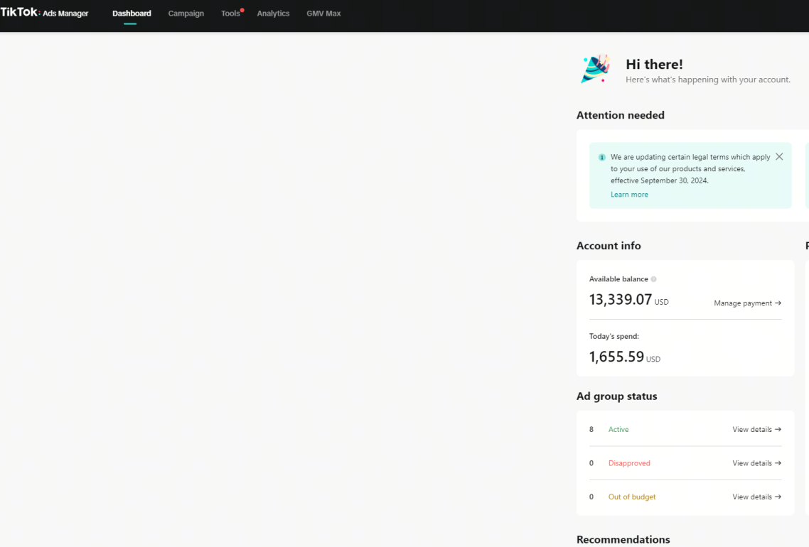
Task: Select the GMV Max tab
Action: (323, 13)
